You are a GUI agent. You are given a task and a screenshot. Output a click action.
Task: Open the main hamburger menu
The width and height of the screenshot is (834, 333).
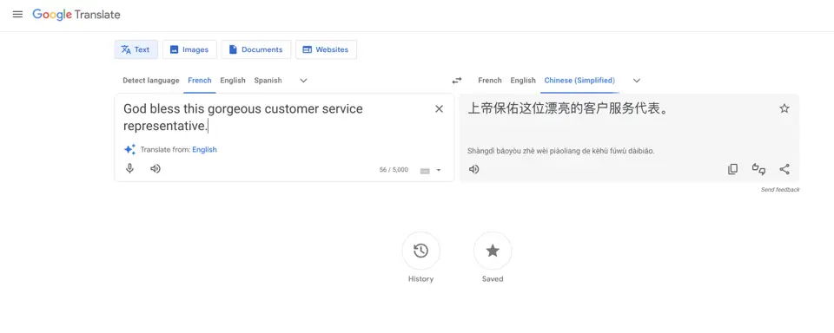pos(17,15)
